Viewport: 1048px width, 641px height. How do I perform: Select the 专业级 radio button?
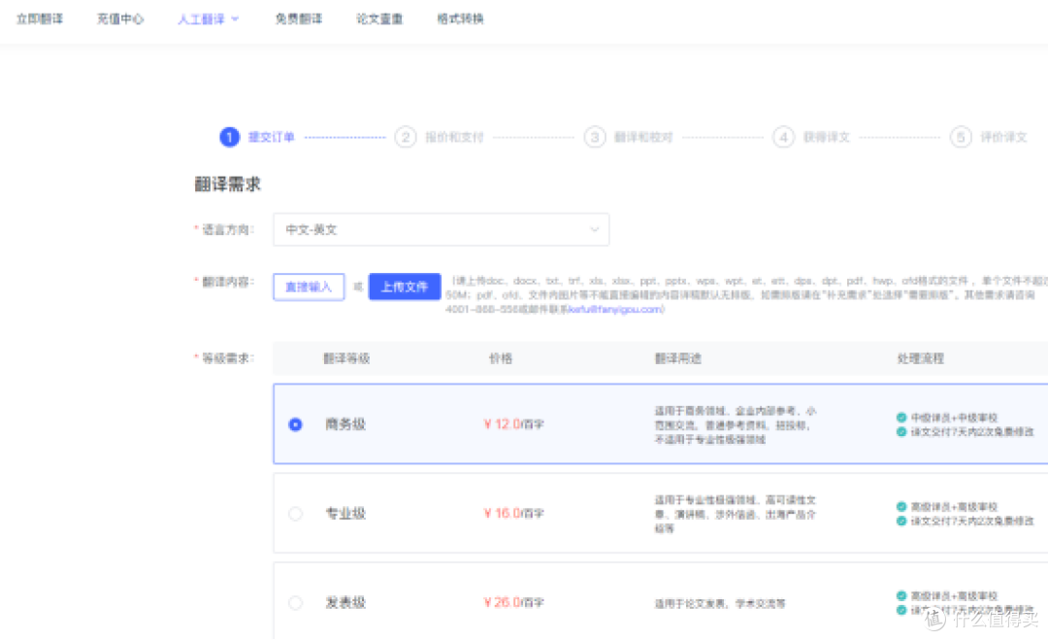pyautogui.click(x=295, y=514)
